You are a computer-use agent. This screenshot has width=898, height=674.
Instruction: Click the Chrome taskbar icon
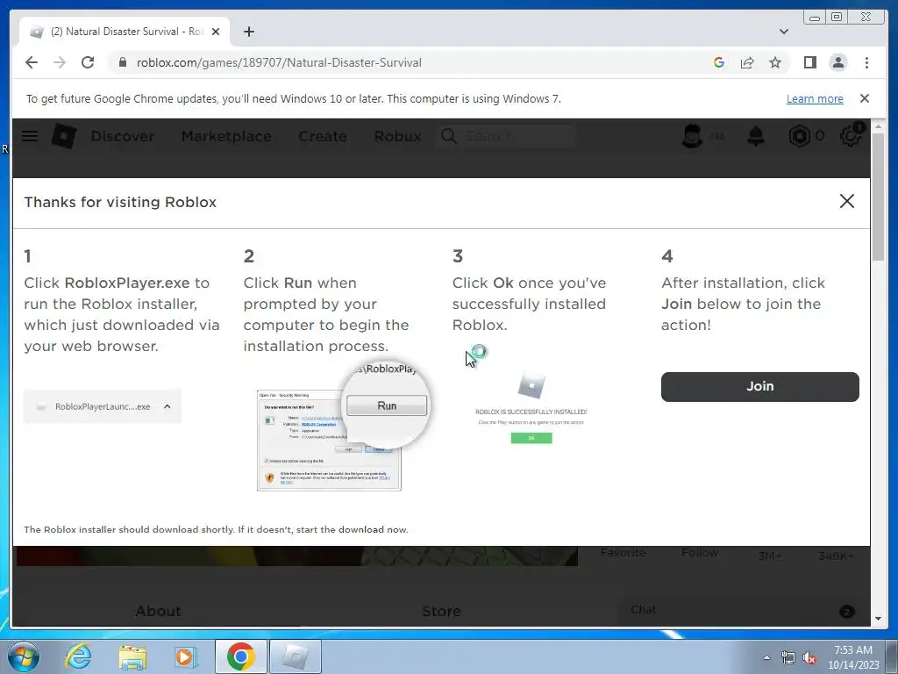coord(240,656)
